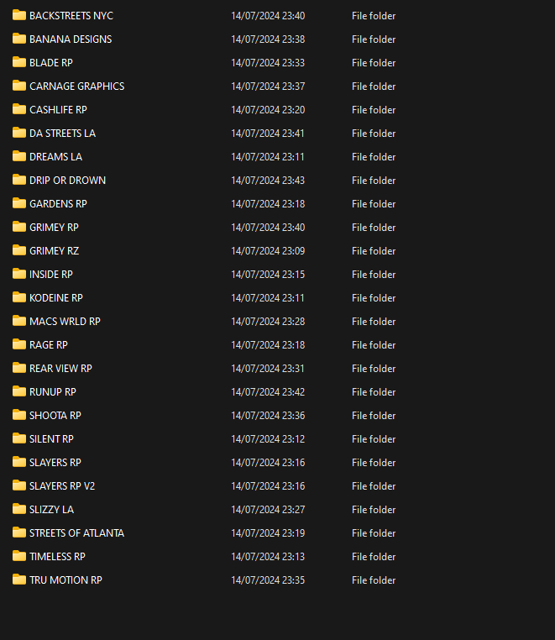555x640 pixels.
Task: Select the GARDENS RP folder icon
Action: (x=19, y=203)
